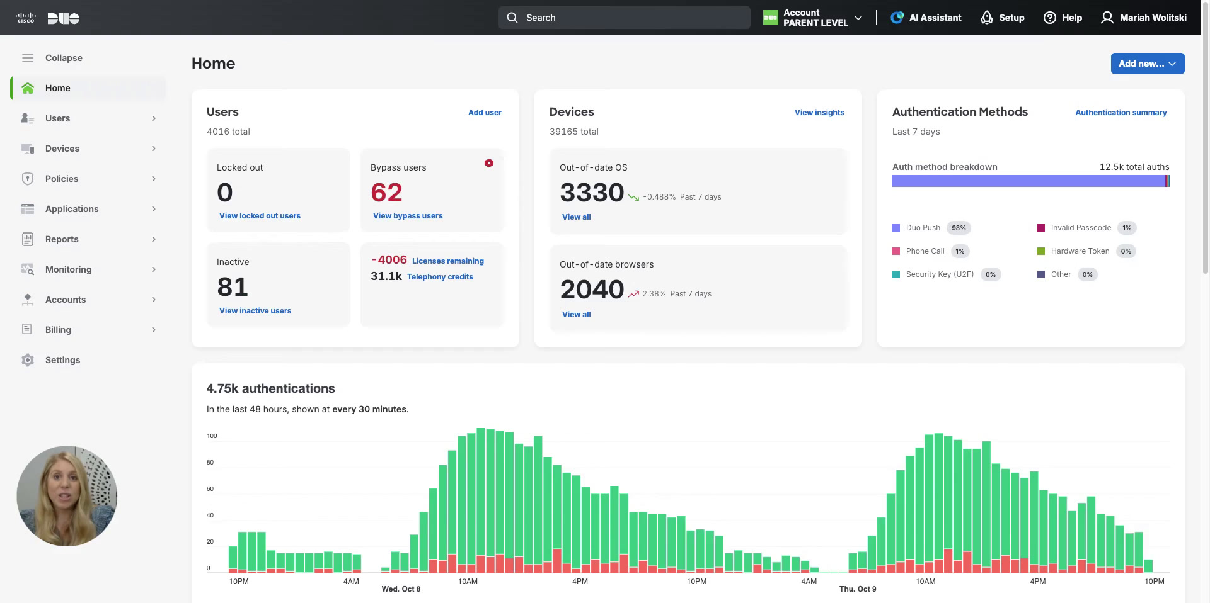Open Settings in the sidebar menu

[88, 360]
